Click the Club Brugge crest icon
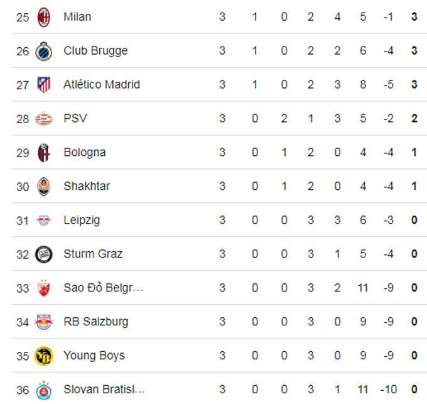Screen dimensions: 427x404 43,52
